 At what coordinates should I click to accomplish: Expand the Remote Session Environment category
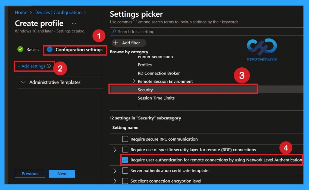click(x=134, y=81)
